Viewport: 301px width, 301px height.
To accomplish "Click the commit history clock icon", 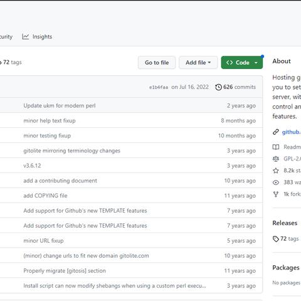I will pos(218,87).
